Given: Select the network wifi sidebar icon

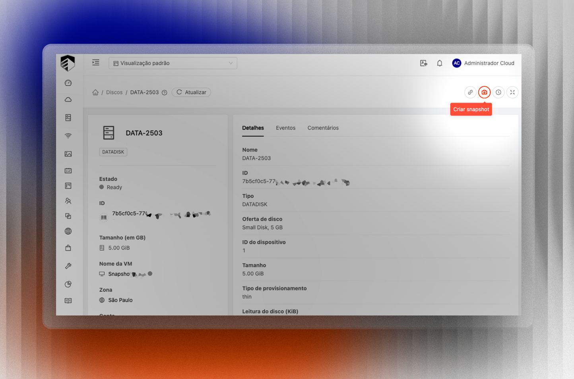Looking at the screenshot, I should 68,136.
